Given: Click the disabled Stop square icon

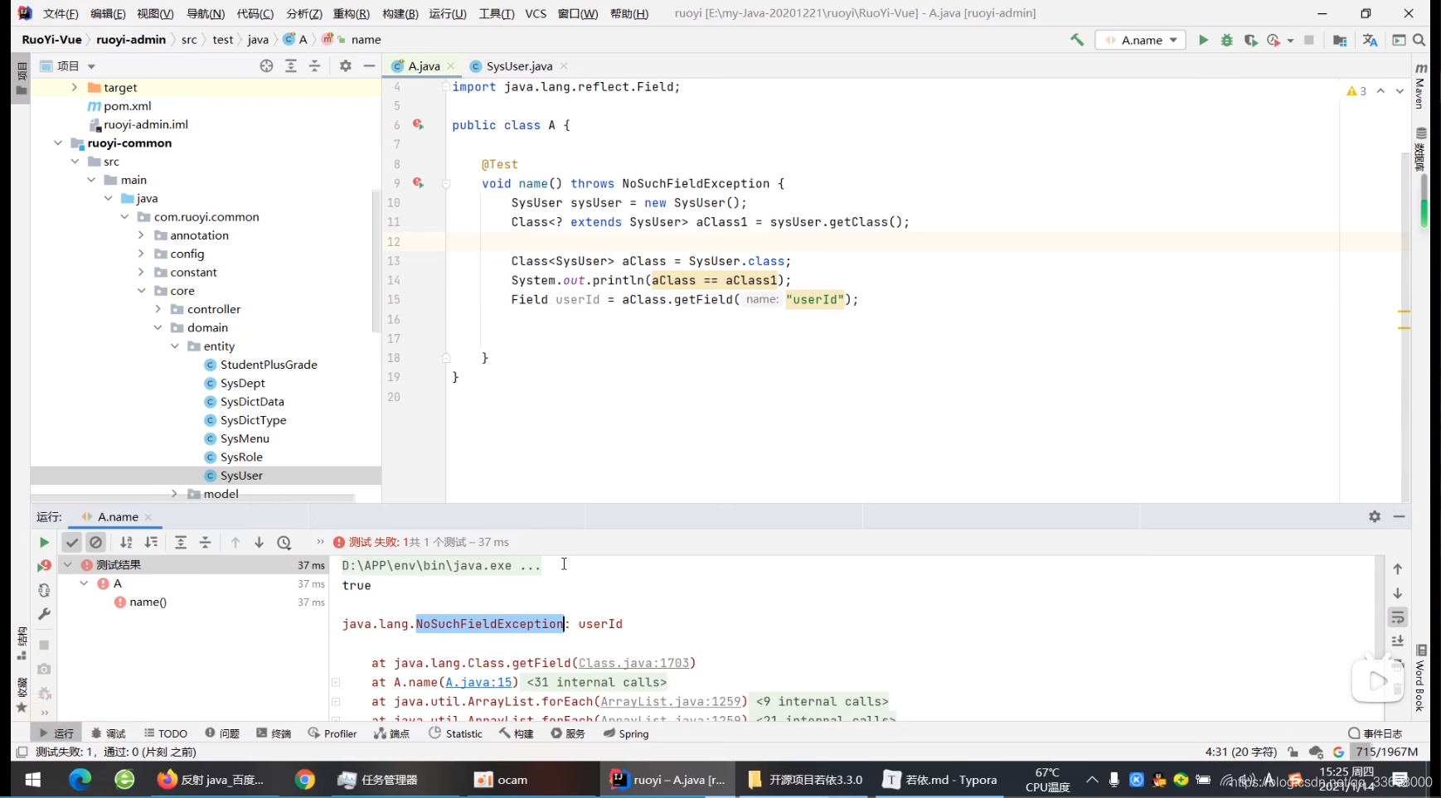Looking at the screenshot, I should coord(1309,40).
